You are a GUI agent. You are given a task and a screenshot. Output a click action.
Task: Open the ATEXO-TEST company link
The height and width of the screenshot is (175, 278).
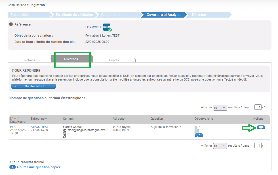tap(39, 127)
